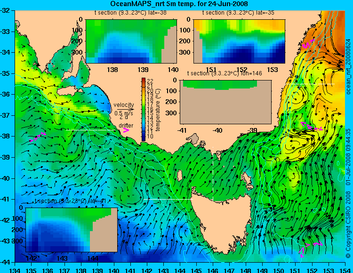Select the 't section lat=-38' inset title

click(x=130, y=13)
